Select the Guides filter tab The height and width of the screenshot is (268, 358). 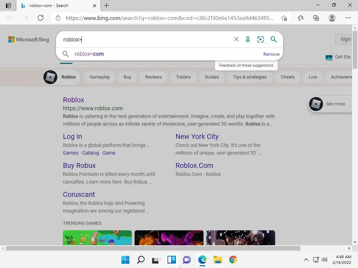212,77
